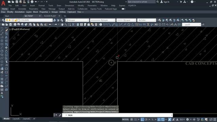Click the Layers panel button

click(x=28, y=12)
